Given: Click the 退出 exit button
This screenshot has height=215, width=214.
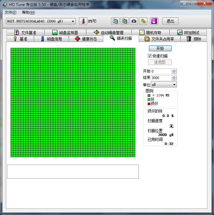Looking at the screenshot, I should coord(170,21).
